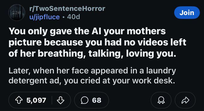This screenshot has width=204, height=111.
Task: Click the 5,097 vote count
Action: pos(36,100)
